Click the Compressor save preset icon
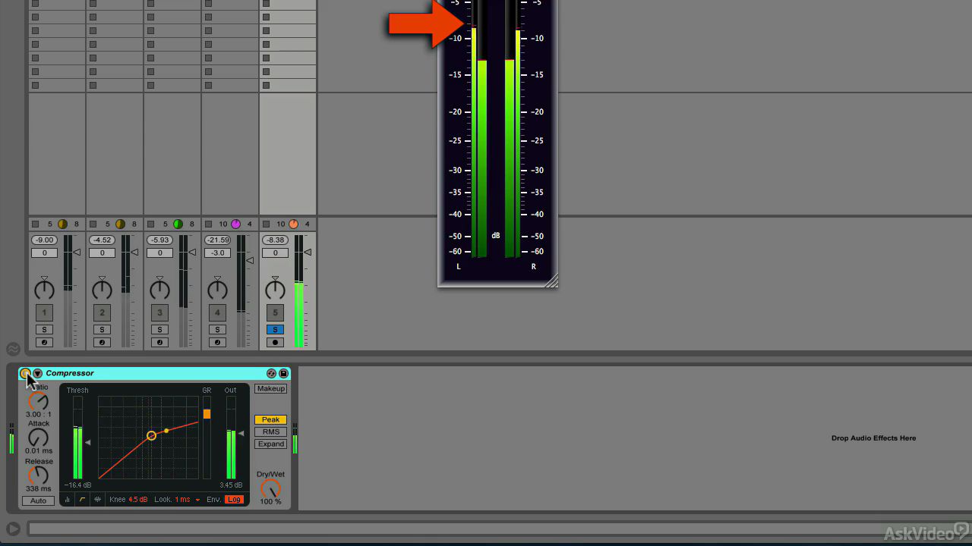 coord(283,373)
